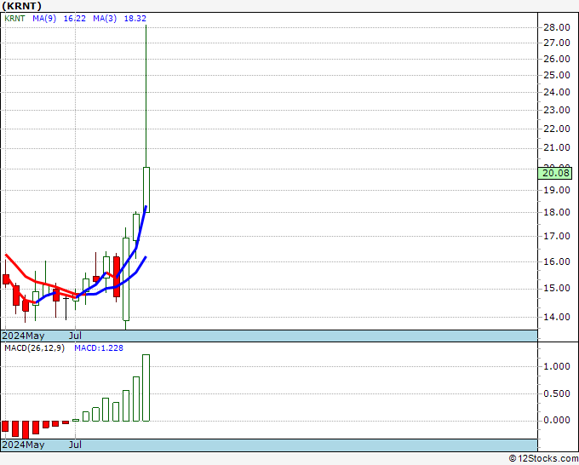The width and height of the screenshot is (579, 465).
Task: Click the Jul label on price timeline
Action: (x=75, y=336)
